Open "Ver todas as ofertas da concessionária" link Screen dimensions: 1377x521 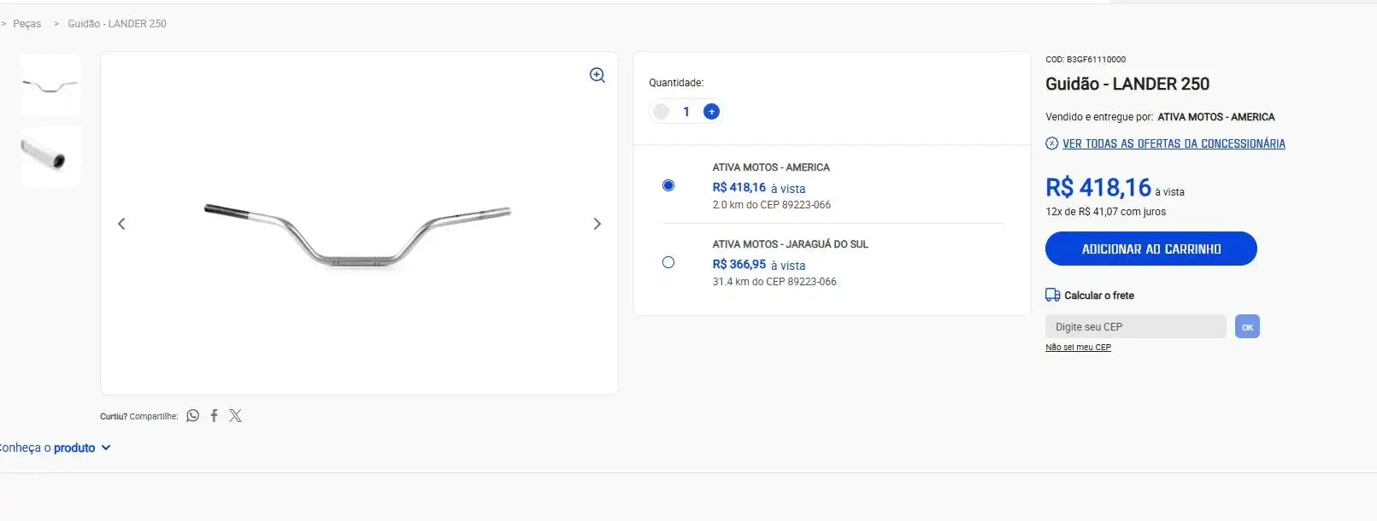point(1173,143)
